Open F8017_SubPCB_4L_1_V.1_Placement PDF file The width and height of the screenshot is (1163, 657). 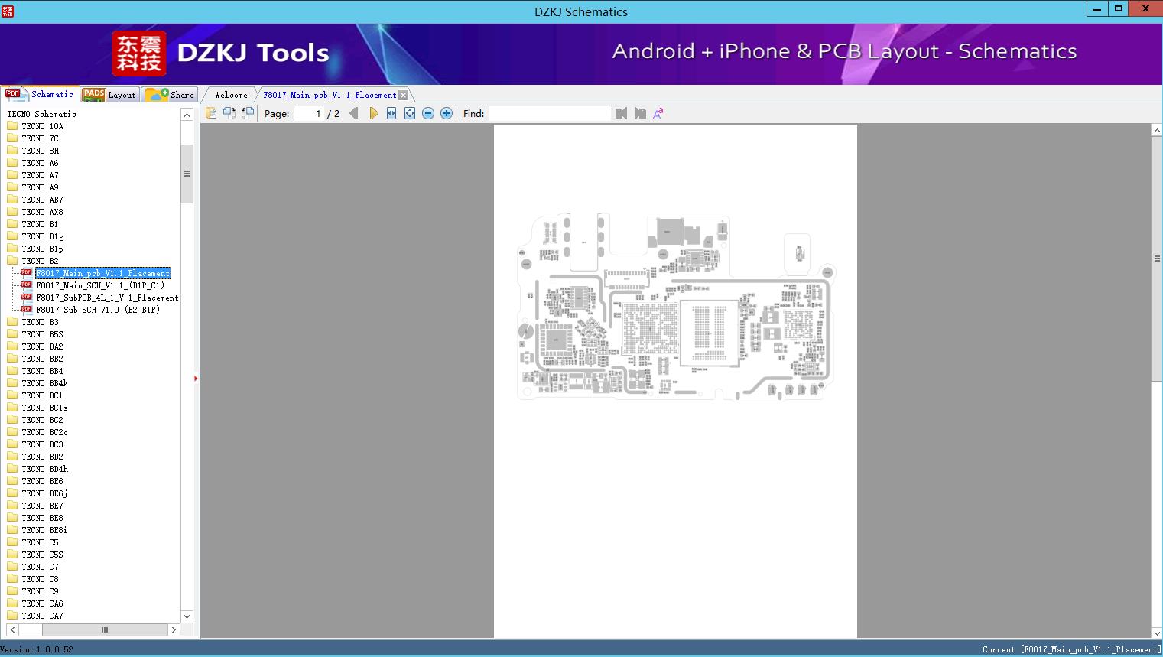click(107, 298)
